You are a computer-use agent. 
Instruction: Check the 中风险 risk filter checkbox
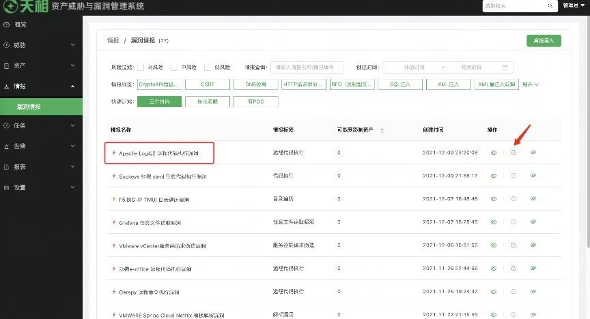point(174,67)
